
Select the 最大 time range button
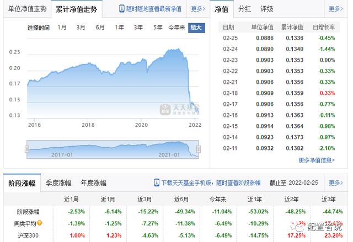196,28
